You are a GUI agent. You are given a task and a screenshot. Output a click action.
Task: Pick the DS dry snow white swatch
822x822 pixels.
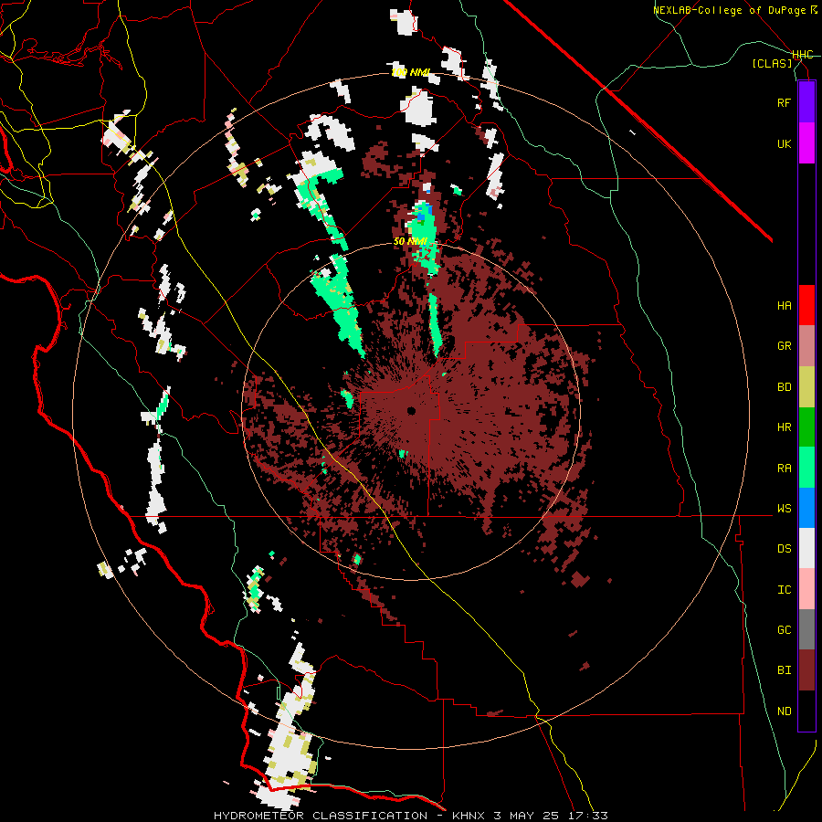806,548
